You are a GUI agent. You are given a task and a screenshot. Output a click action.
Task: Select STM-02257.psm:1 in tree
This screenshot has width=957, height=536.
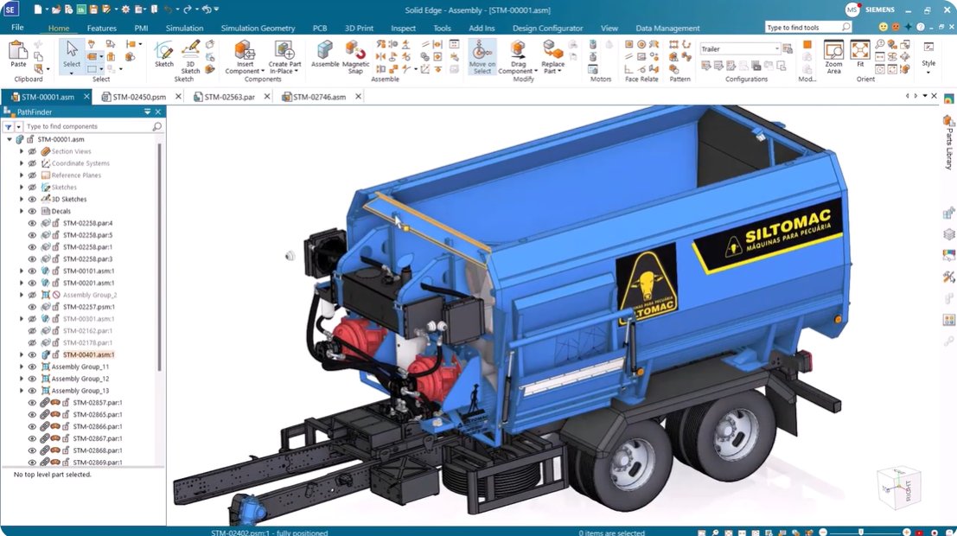point(89,307)
